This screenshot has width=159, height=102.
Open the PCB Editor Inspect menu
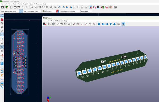click(x=26, y=4)
